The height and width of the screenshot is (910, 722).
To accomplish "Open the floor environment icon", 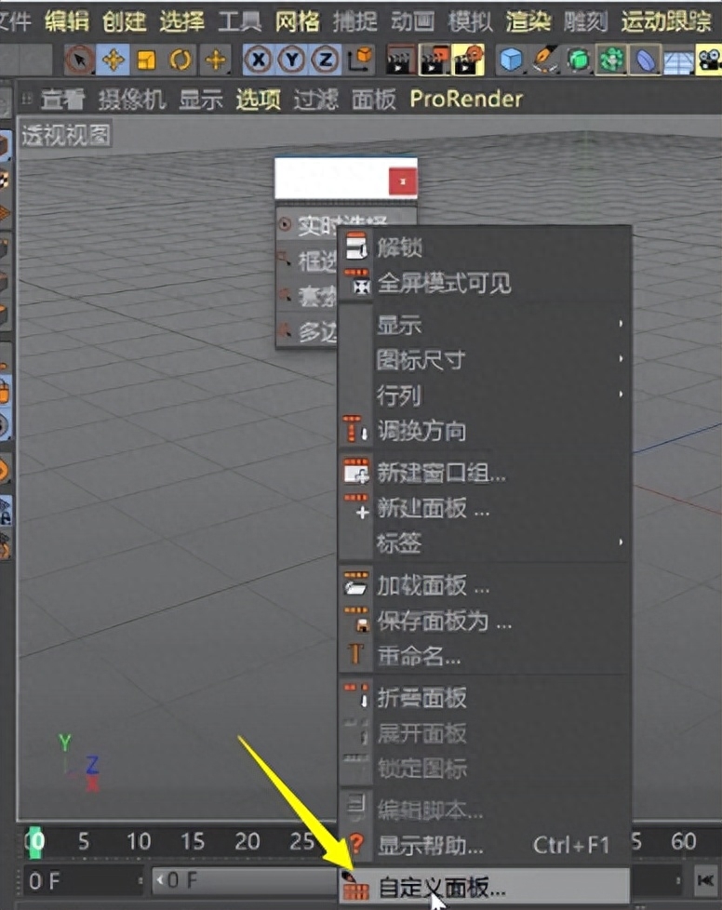I will pyautogui.click(x=678, y=60).
